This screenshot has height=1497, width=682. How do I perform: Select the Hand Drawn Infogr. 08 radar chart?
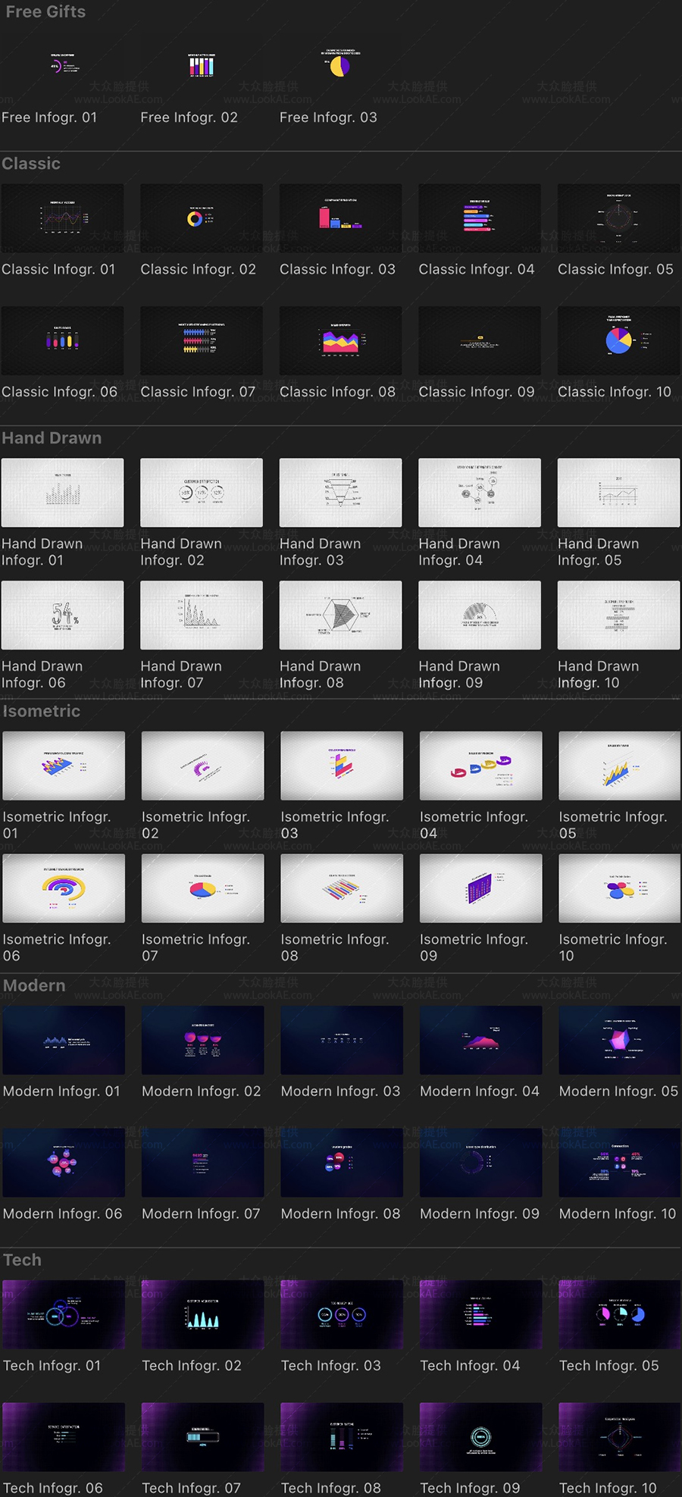tap(340, 615)
